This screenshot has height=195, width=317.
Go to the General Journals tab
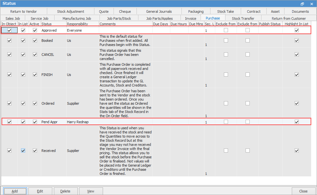pos(159,11)
